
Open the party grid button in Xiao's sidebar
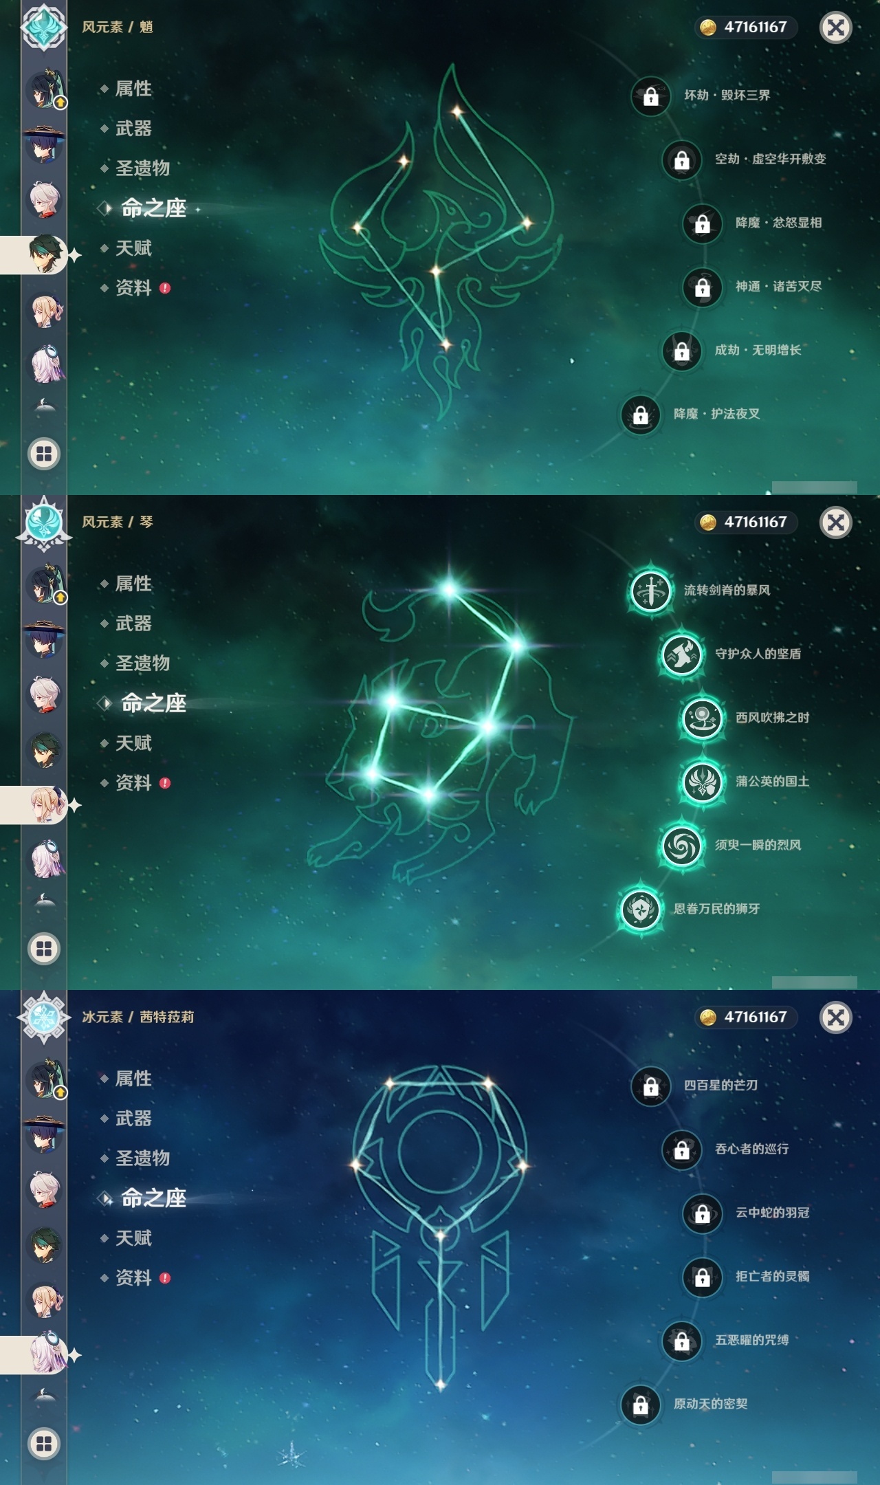(44, 454)
